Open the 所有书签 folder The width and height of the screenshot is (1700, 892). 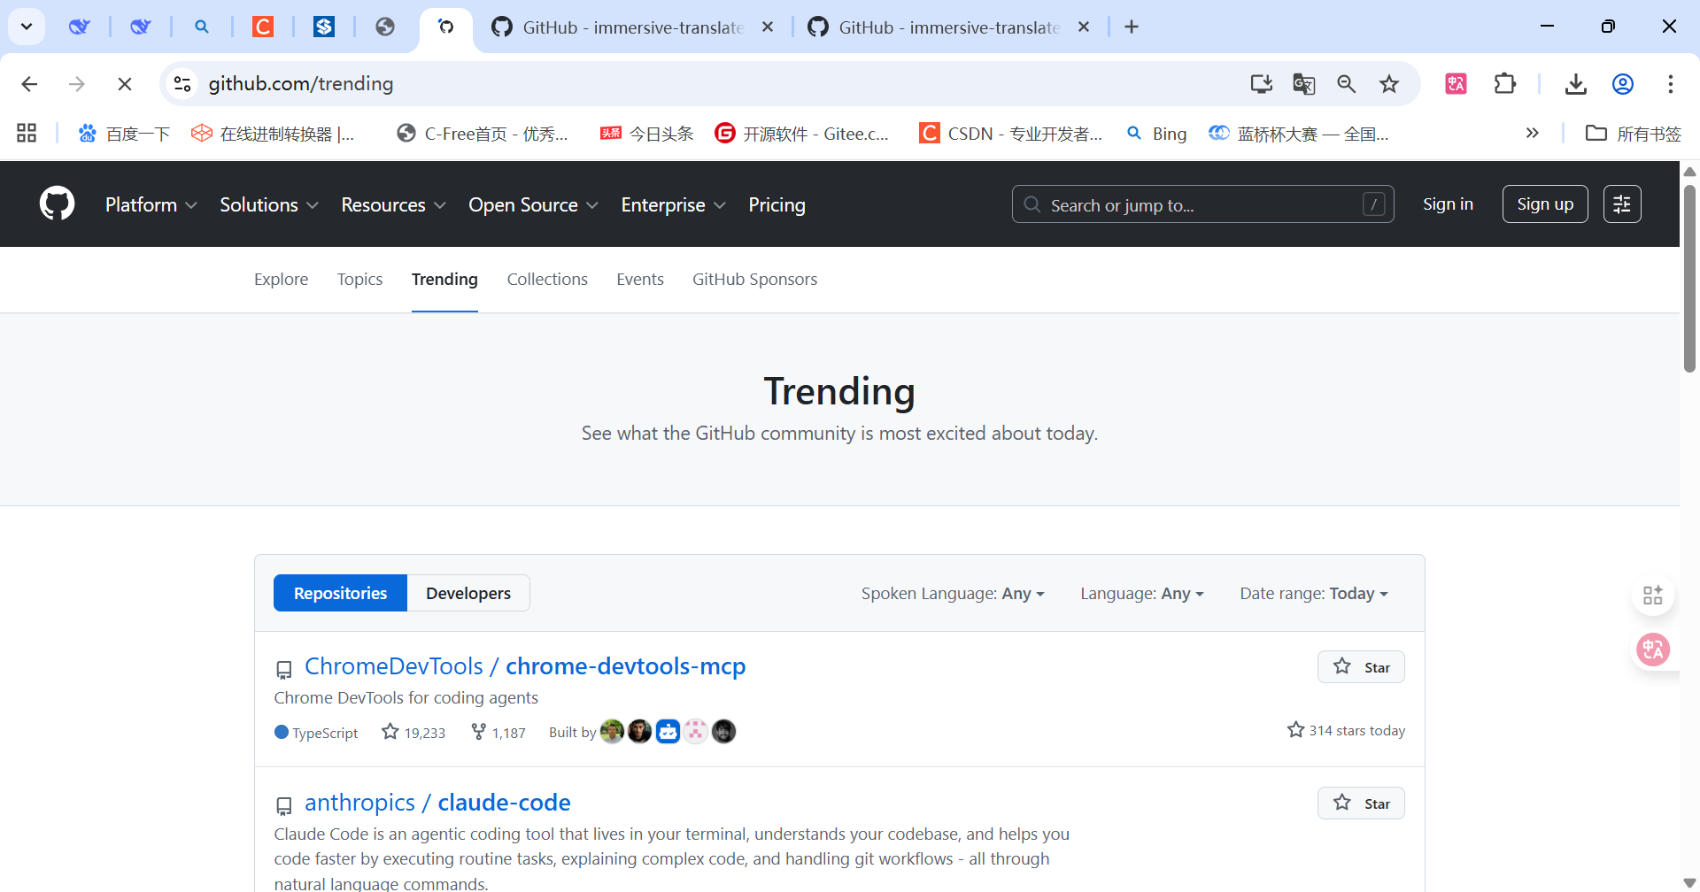[1633, 134]
